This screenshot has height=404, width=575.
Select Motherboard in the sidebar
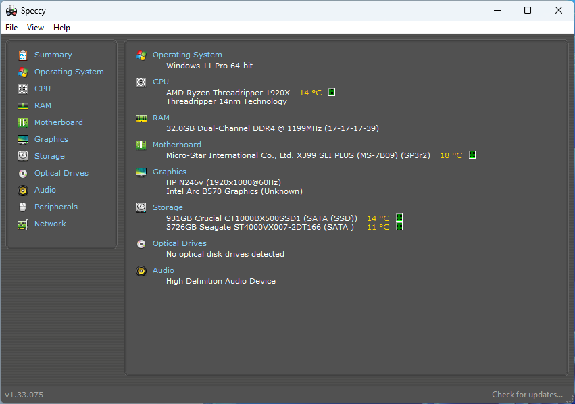click(59, 122)
